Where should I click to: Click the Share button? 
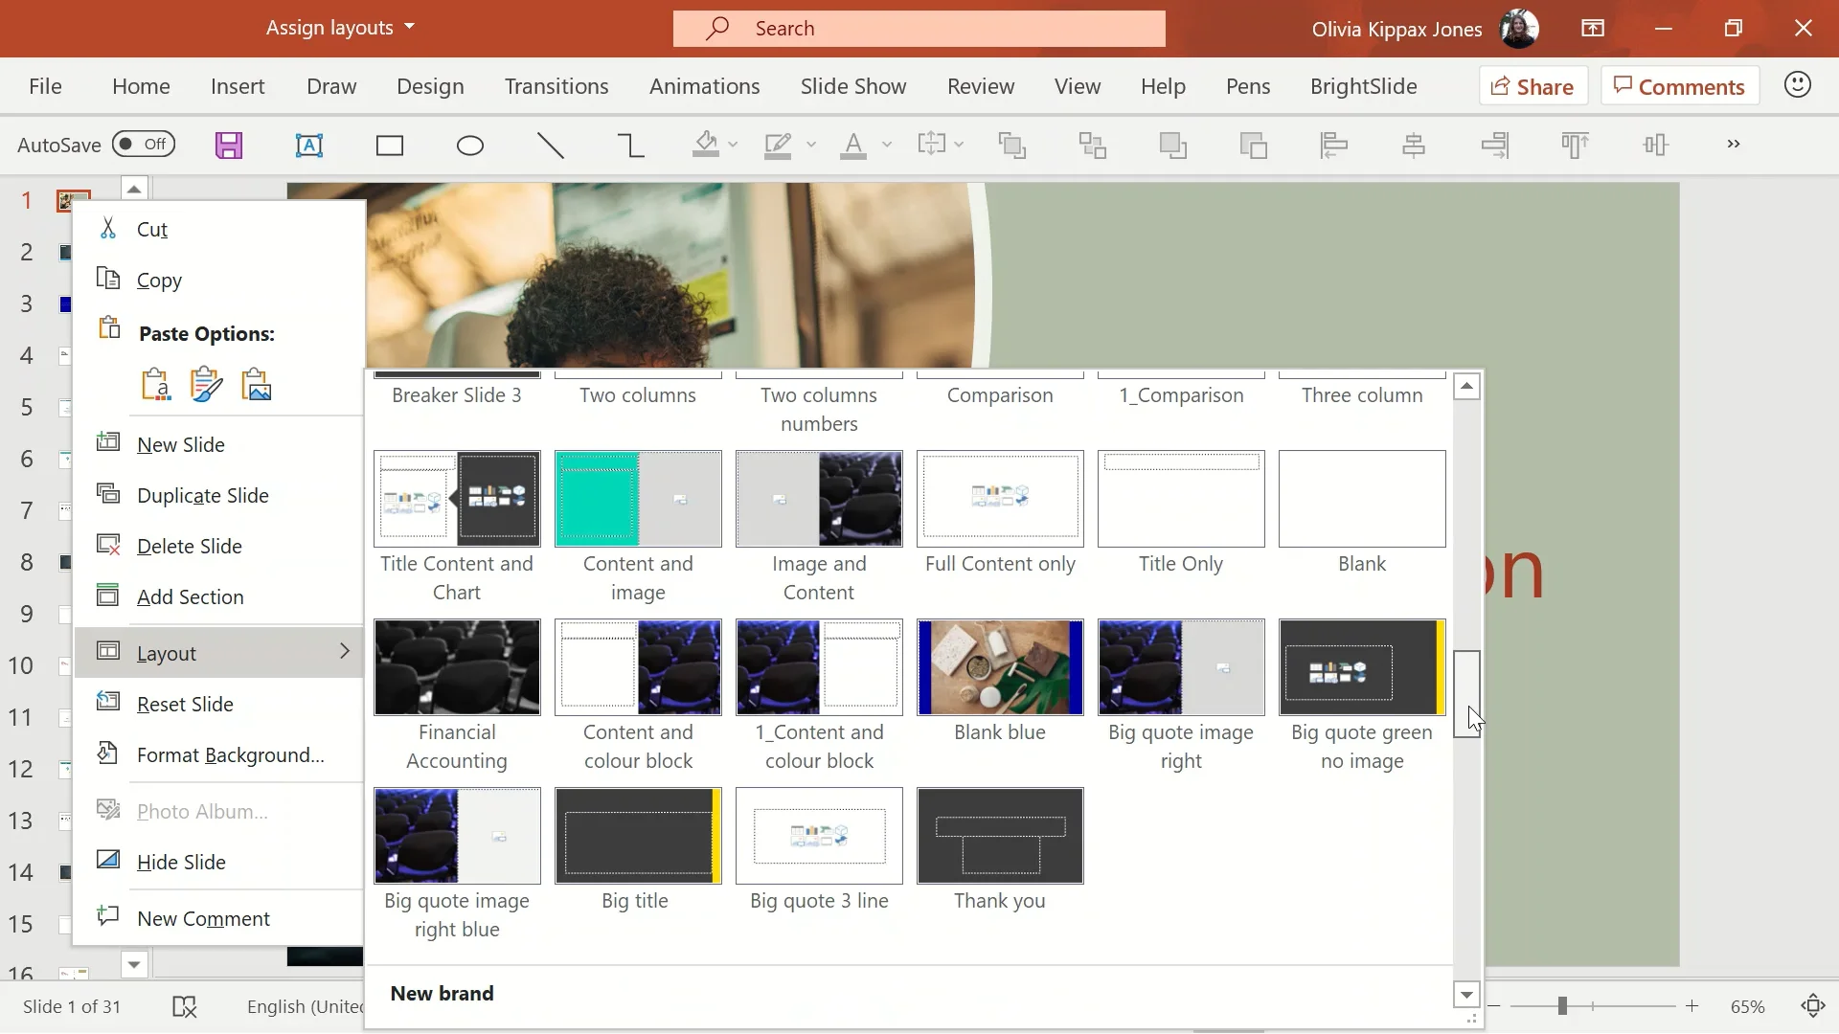1533,86
